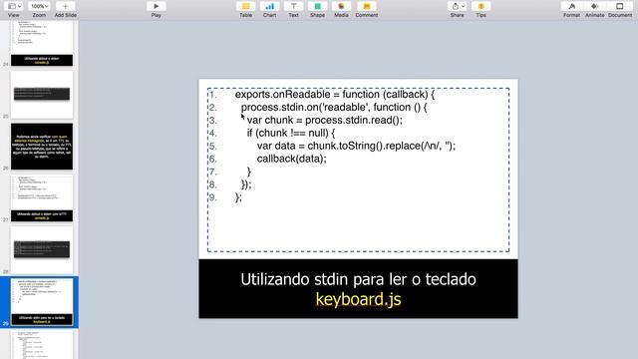
Task: Select slide 27 thumbnail
Action: pyautogui.click(x=42, y=198)
